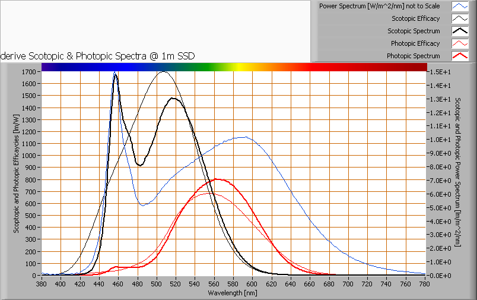Click the thin black Scotopic Efficacy legend icon
This screenshot has height=300, width=477.
pyautogui.click(x=460, y=18)
